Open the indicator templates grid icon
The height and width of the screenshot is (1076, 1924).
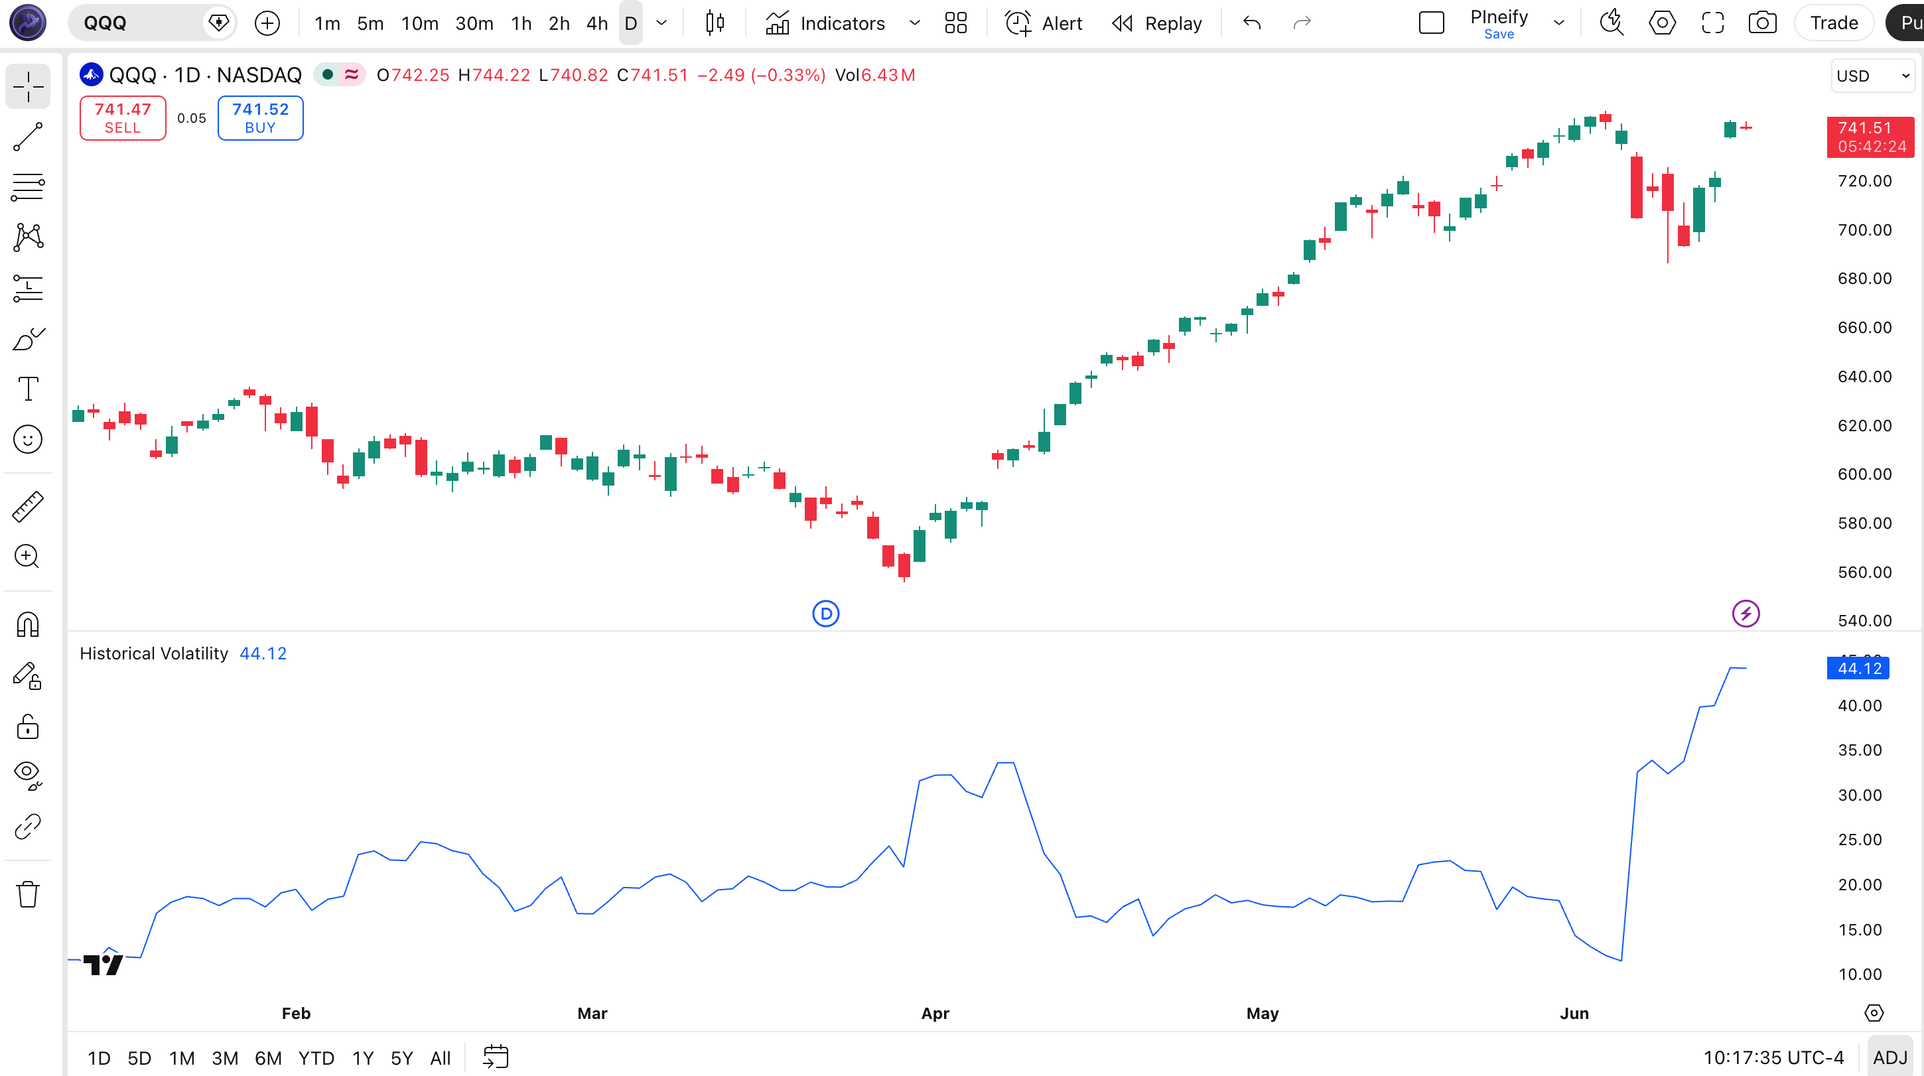pyautogui.click(x=956, y=23)
